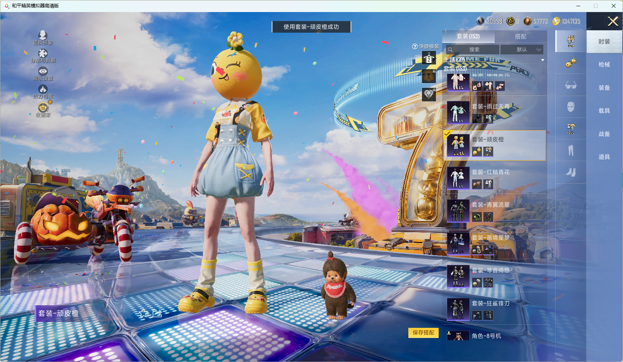Open 热力档案 flame icon
The height and width of the screenshot is (362, 623).
pos(43,92)
